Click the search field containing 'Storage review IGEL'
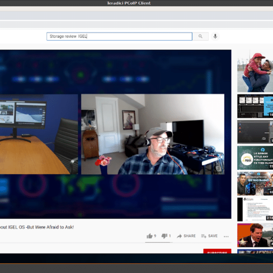This screenshot has height=273, width=273. tap(119, 36)
